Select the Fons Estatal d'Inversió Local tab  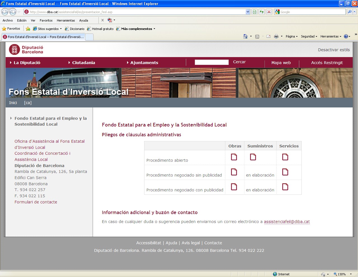pyautogui.click(x=43, y=37)
